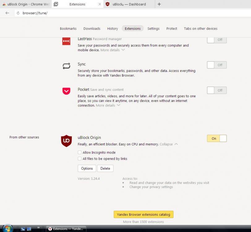Viewport: 251px width, 232px height.
Task: Click the LastPass extension icon
Action: [x=66, y=41]
